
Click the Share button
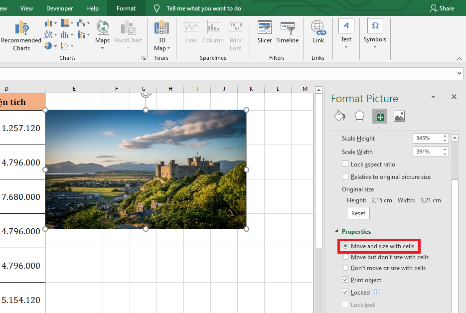[x=442, y=8]
